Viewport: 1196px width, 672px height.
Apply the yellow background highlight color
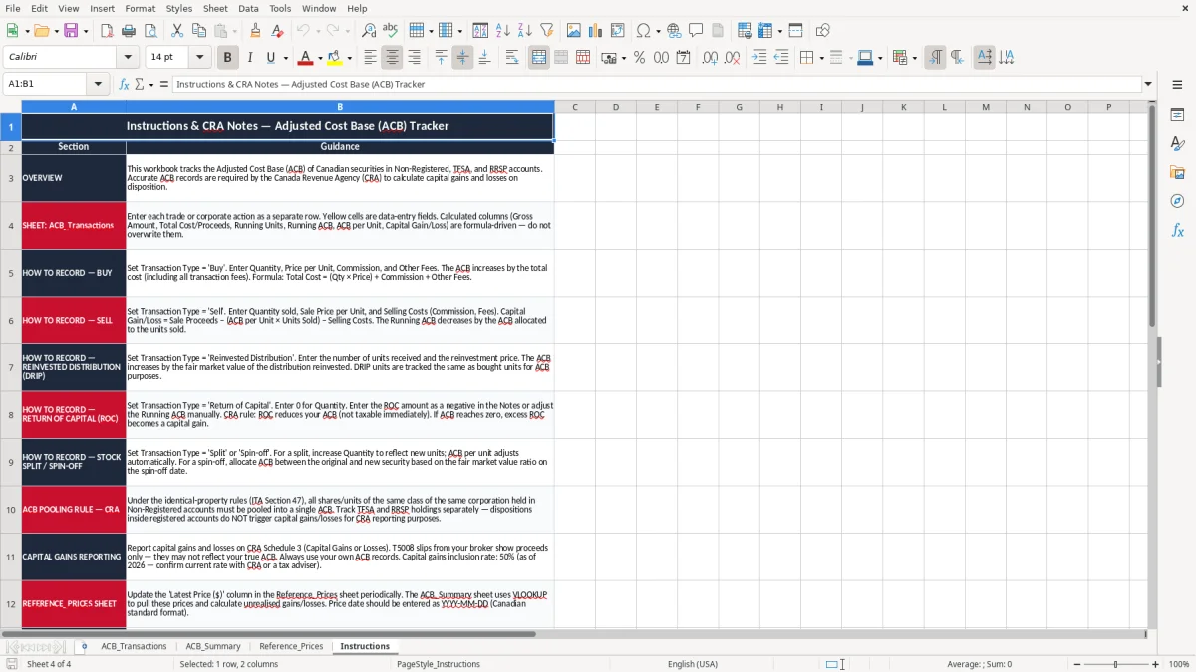335,58
